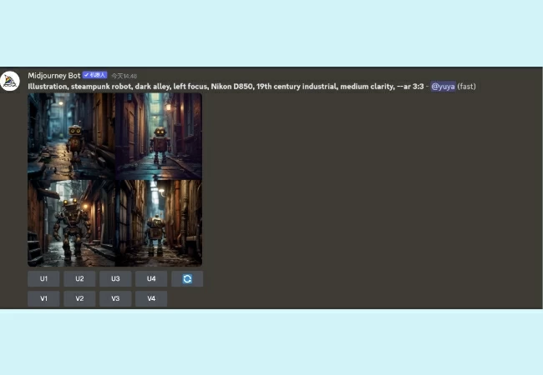This screenshot has width=543, height=375.
Task: Click the re-roll refresh icon button
Action: (x=187, y=279)
